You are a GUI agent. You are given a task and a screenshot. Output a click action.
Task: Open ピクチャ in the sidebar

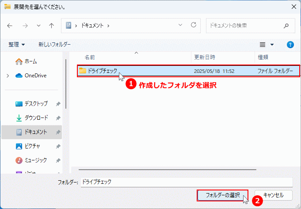click(x=28, y=146)
